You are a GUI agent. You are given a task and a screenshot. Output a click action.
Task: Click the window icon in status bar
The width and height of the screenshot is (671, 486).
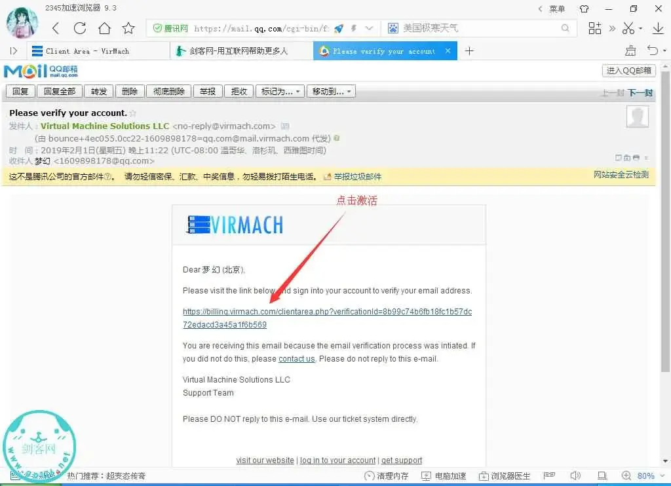602,476
